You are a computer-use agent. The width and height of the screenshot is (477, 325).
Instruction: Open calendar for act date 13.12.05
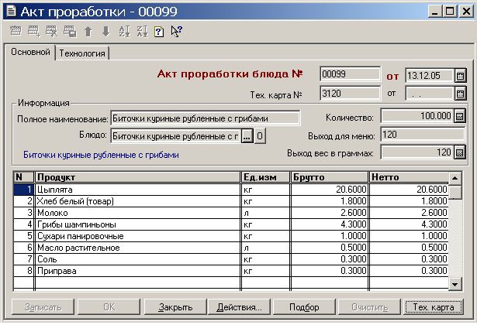pos(460,76)
